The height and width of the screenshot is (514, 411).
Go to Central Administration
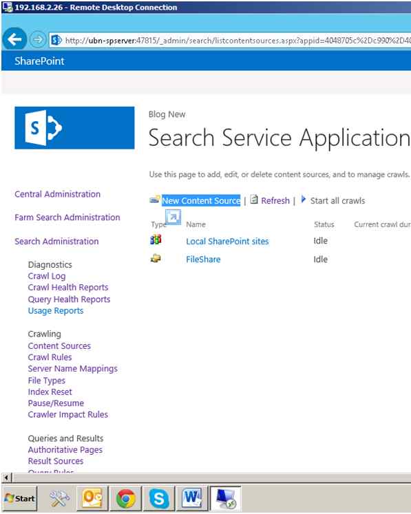(57, 194)
